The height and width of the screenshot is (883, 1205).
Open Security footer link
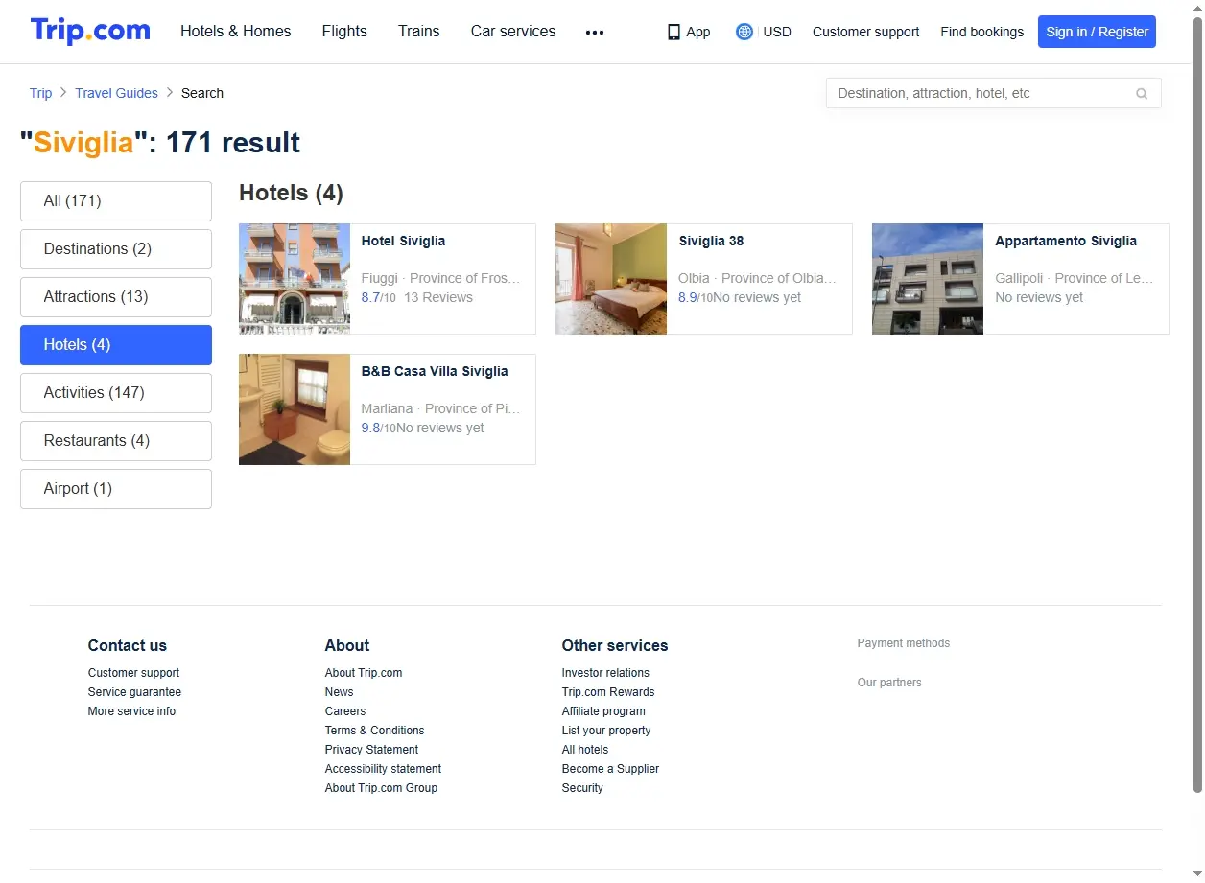click(582, 788)
